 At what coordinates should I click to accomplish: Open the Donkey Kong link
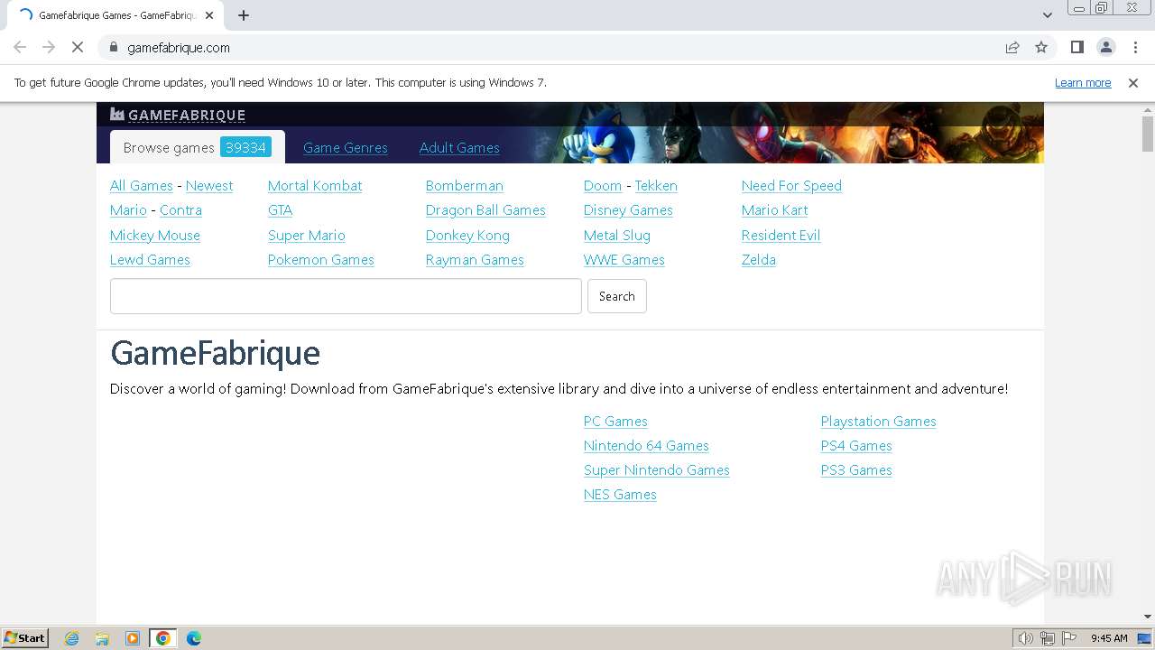[467, 236]
